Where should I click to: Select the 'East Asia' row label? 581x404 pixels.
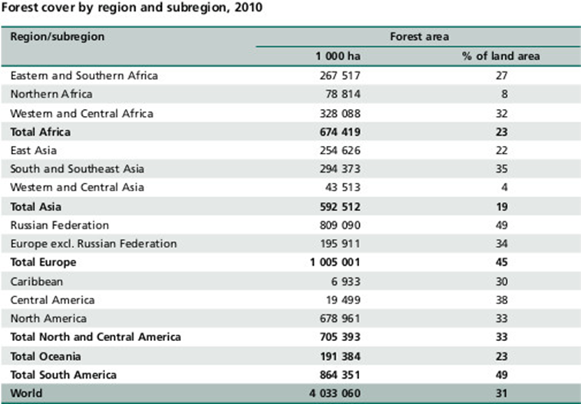point(33,151)
